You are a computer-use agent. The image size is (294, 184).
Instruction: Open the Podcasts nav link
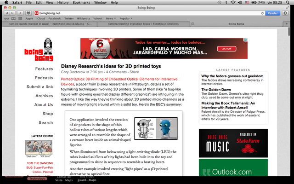point(44,78)
